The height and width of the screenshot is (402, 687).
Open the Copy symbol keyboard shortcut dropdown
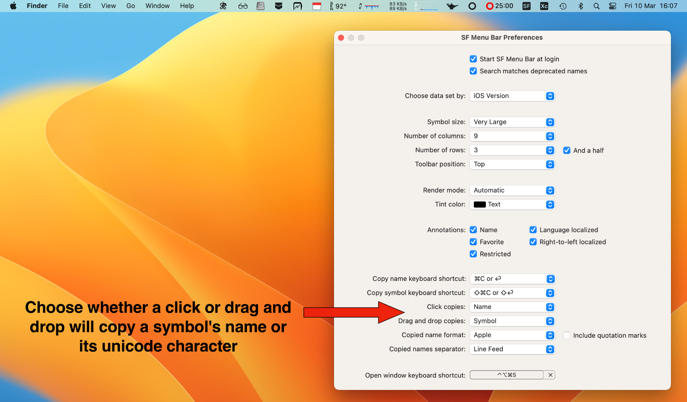tap(512, 293)
